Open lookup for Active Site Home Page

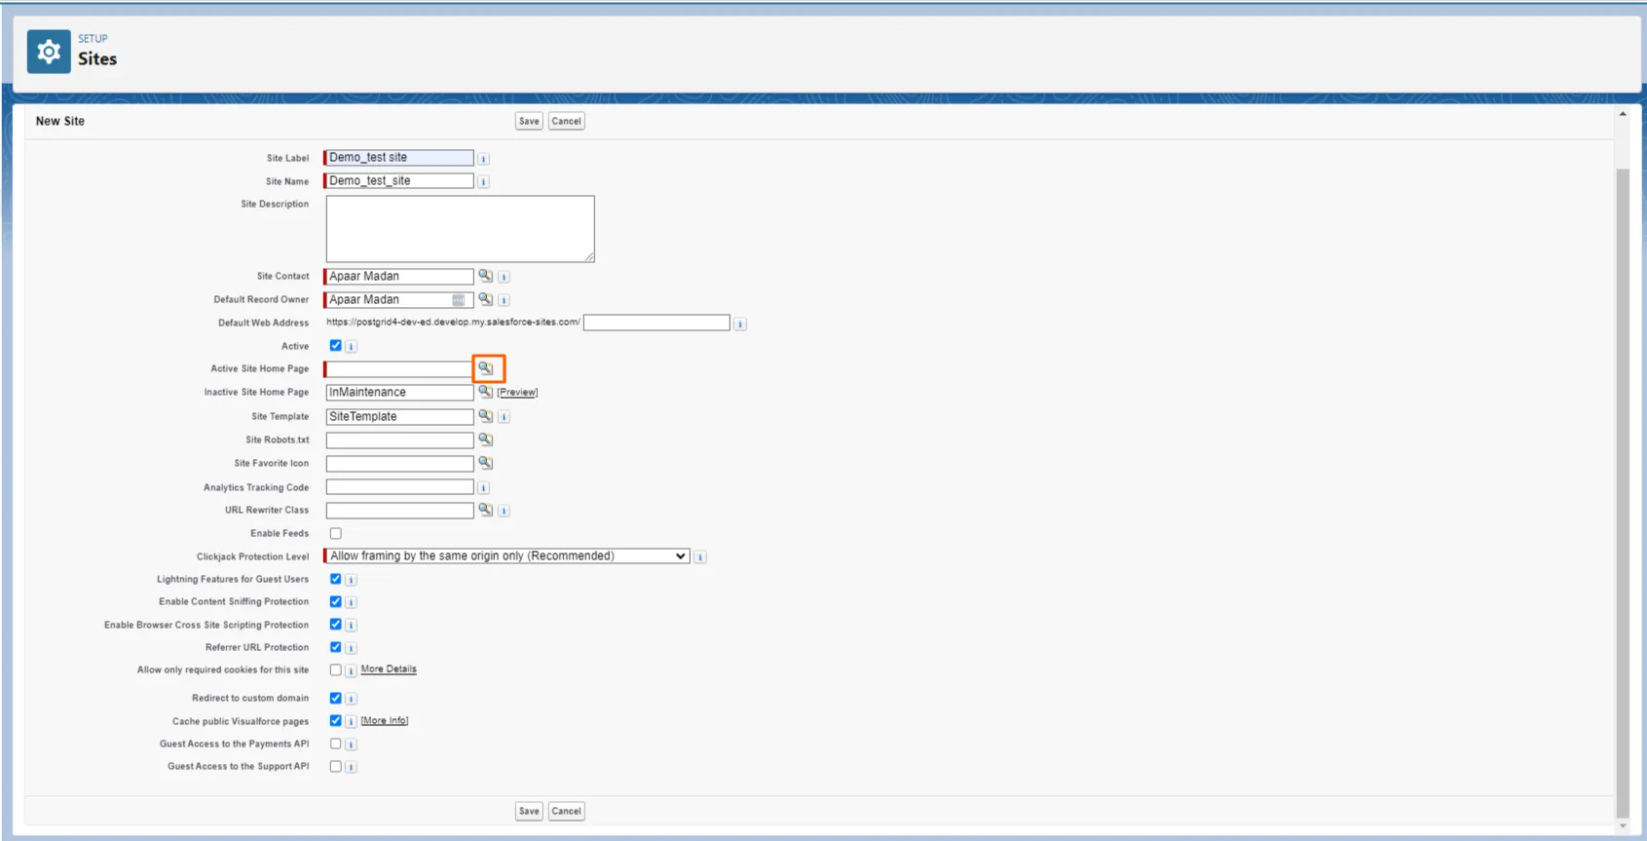(485, 368)
